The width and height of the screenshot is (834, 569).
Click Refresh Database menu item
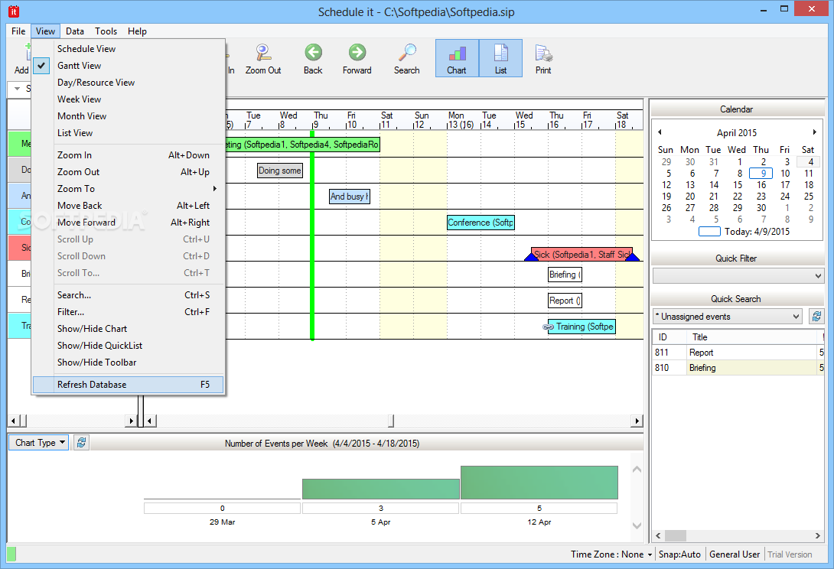pyautogui.click(x=128, y=385)
